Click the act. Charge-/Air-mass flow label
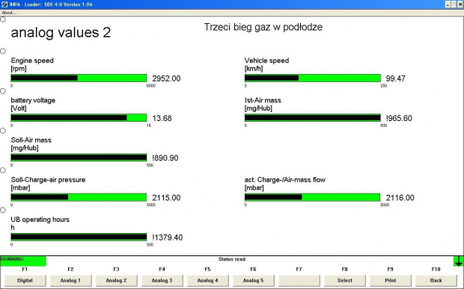 click(x=284, y=180)
